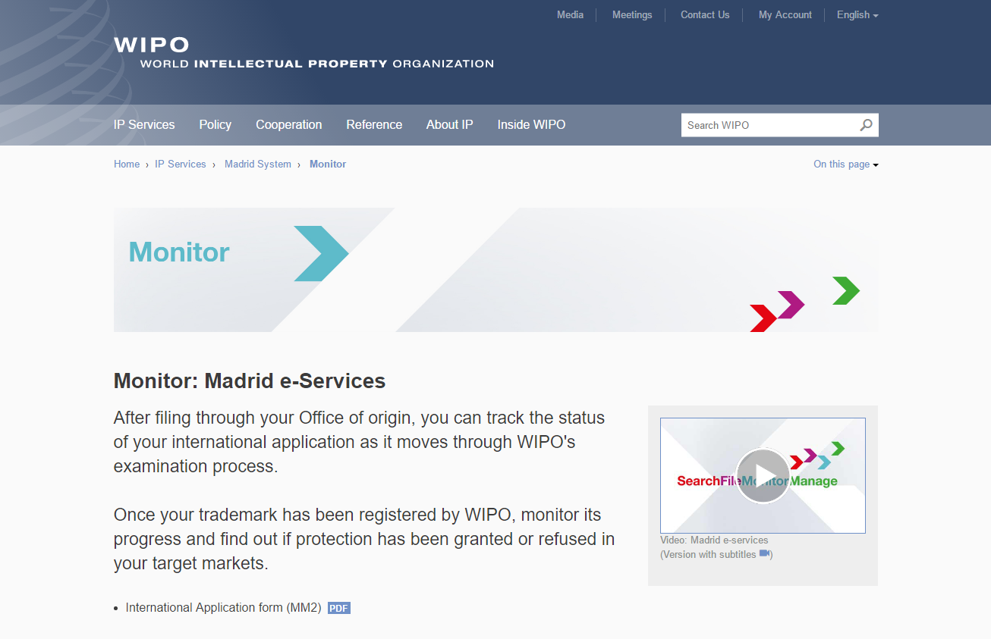Expand the On this page menu
This screenshot has height=639, width=991.
click(x=846, y=164)
